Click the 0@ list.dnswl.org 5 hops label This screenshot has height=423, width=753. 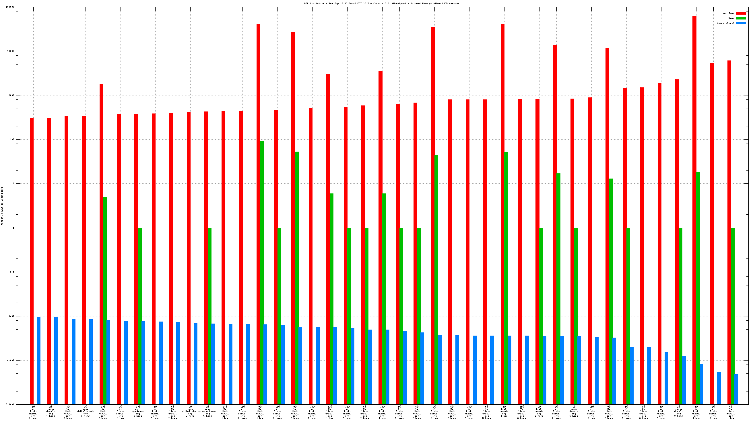(x=539, y=411)
